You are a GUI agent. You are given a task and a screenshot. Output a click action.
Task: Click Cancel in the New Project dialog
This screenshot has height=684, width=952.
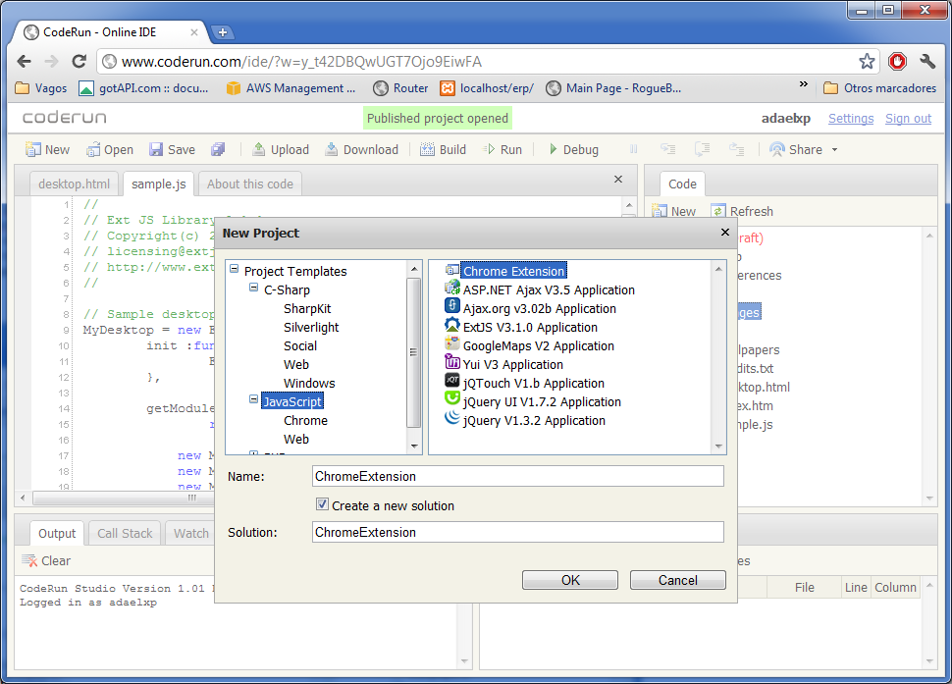[x=677, y=580]
